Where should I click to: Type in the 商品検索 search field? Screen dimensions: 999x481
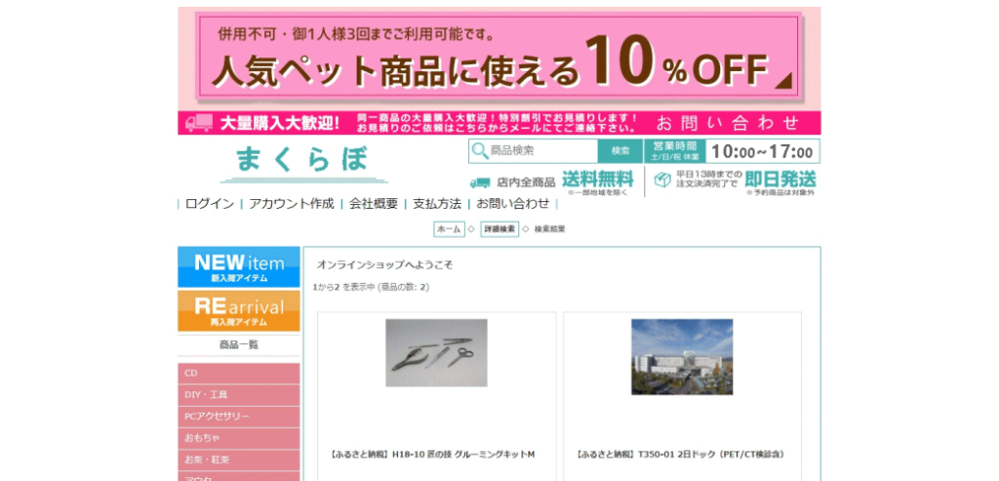click(541, 151)
